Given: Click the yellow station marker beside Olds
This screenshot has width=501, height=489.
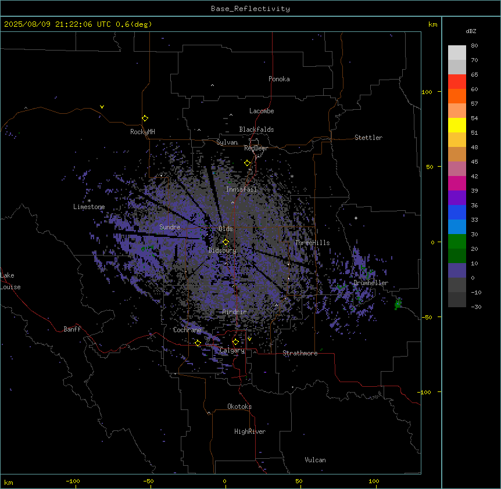Looking at the screenshot, I should coord(226,242).
